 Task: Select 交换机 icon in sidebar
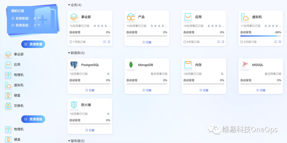click(x=8, y=106)
